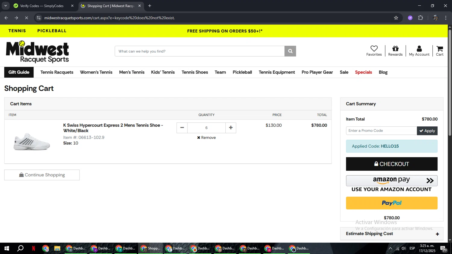Viewport: 452px width, 254px height.
Task: Remove the K Swiss shoe item
Action: 206,138
